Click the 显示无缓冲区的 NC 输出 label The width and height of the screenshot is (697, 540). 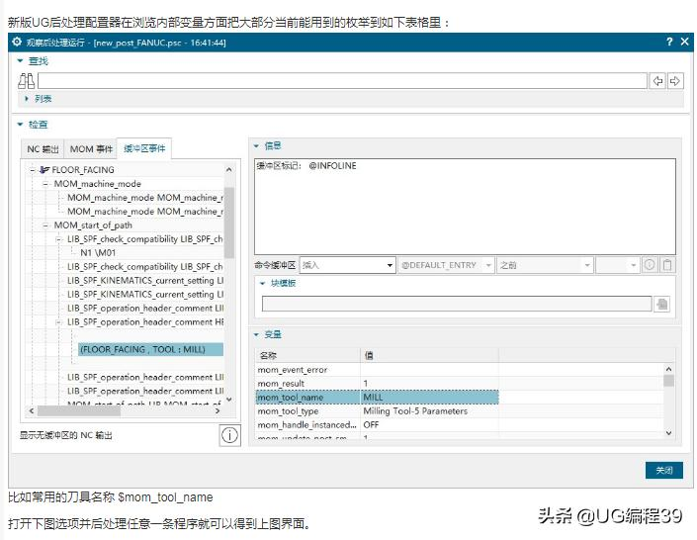point(66,435)
